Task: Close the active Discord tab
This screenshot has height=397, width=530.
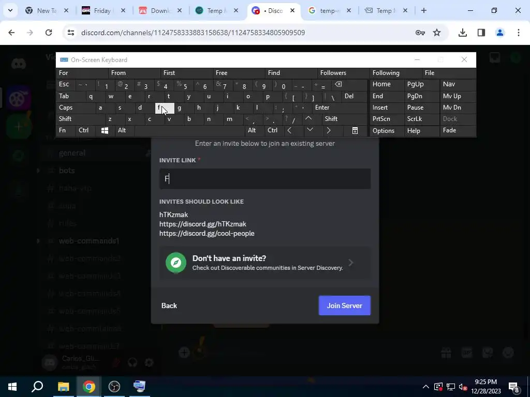Action: click(x=292, y=10)
